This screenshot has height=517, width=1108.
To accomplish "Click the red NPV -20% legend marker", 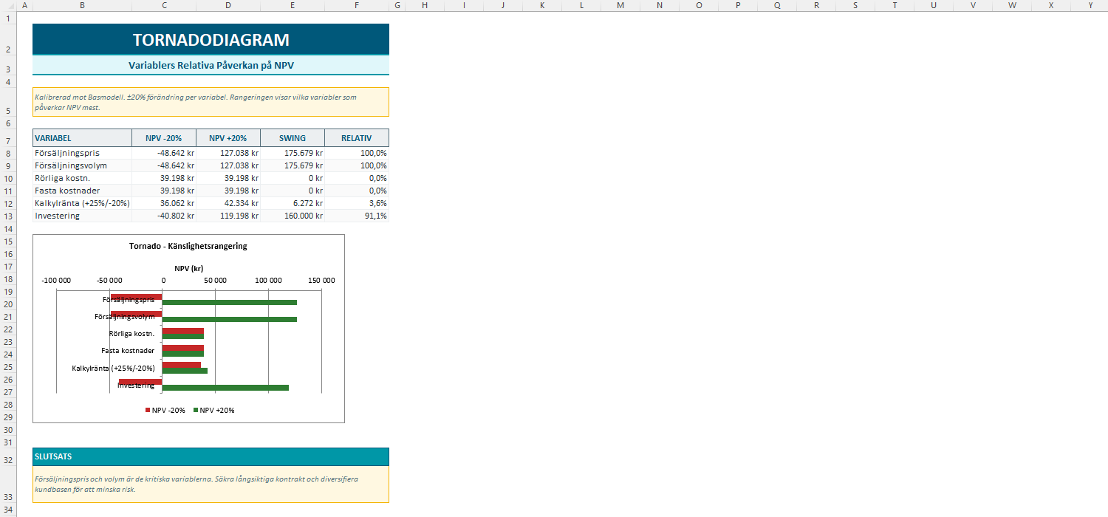I will (148, 410).
